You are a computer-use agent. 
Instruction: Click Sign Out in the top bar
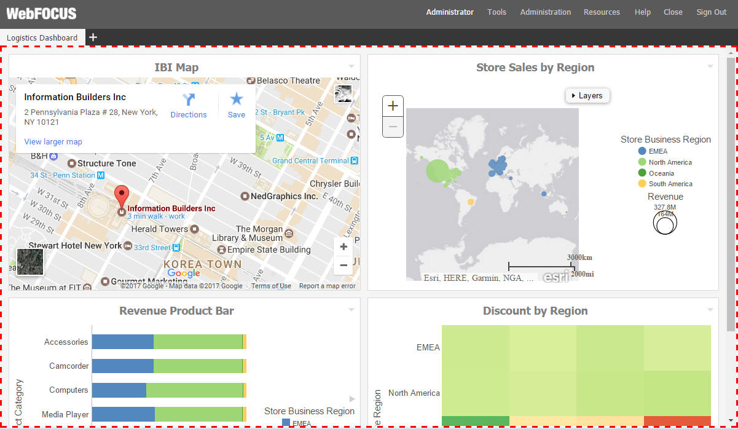click(711, 12)
